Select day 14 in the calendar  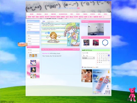coord(109,57)
